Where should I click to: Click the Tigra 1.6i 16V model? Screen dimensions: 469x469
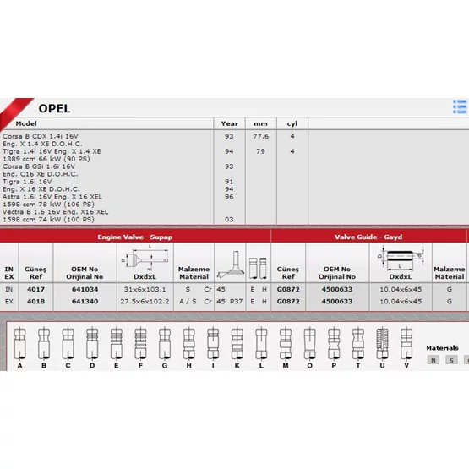click(27, 182)
